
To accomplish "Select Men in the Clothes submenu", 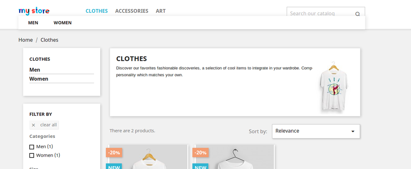I will pos(33,23).
